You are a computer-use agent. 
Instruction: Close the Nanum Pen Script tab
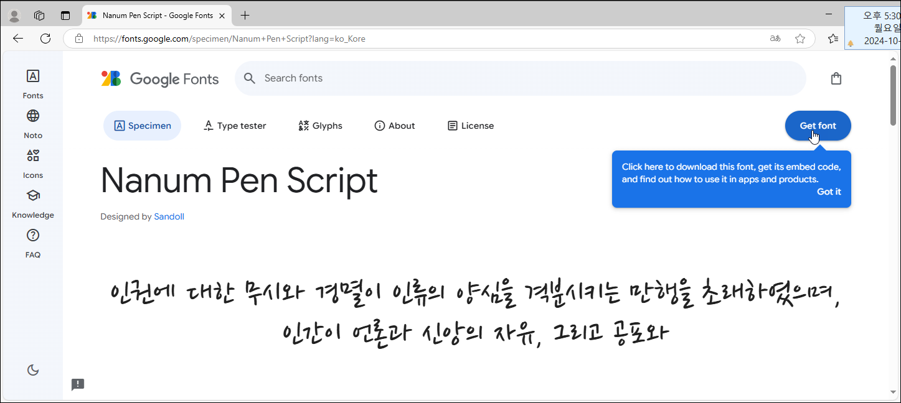222,16
